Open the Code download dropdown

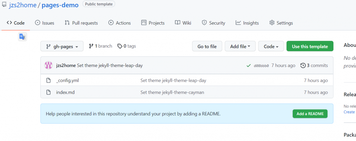[271, 46]
